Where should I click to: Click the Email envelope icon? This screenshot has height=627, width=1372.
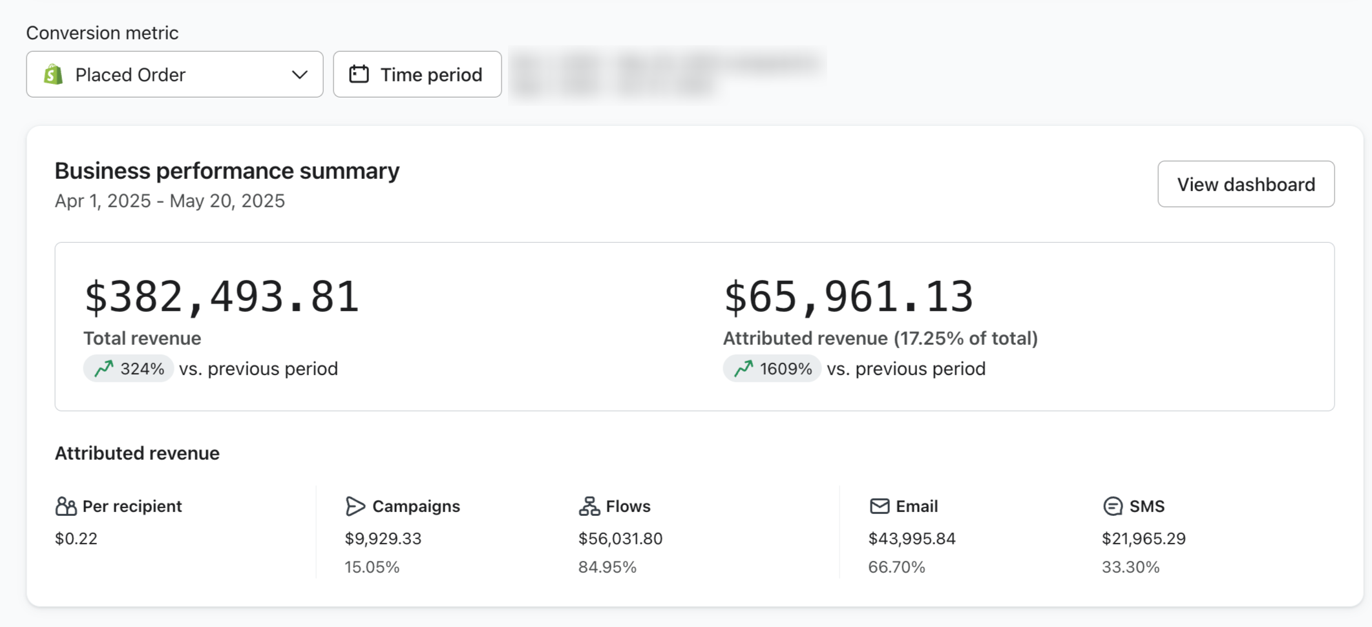point(879,506)
